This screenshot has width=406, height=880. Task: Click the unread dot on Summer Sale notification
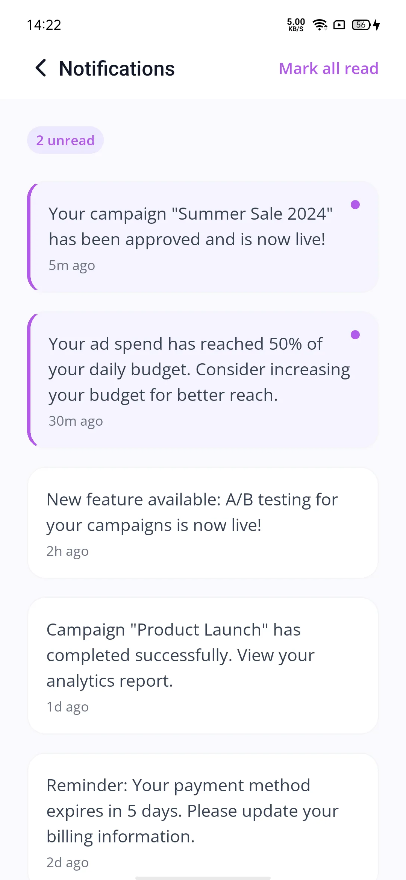355,205
